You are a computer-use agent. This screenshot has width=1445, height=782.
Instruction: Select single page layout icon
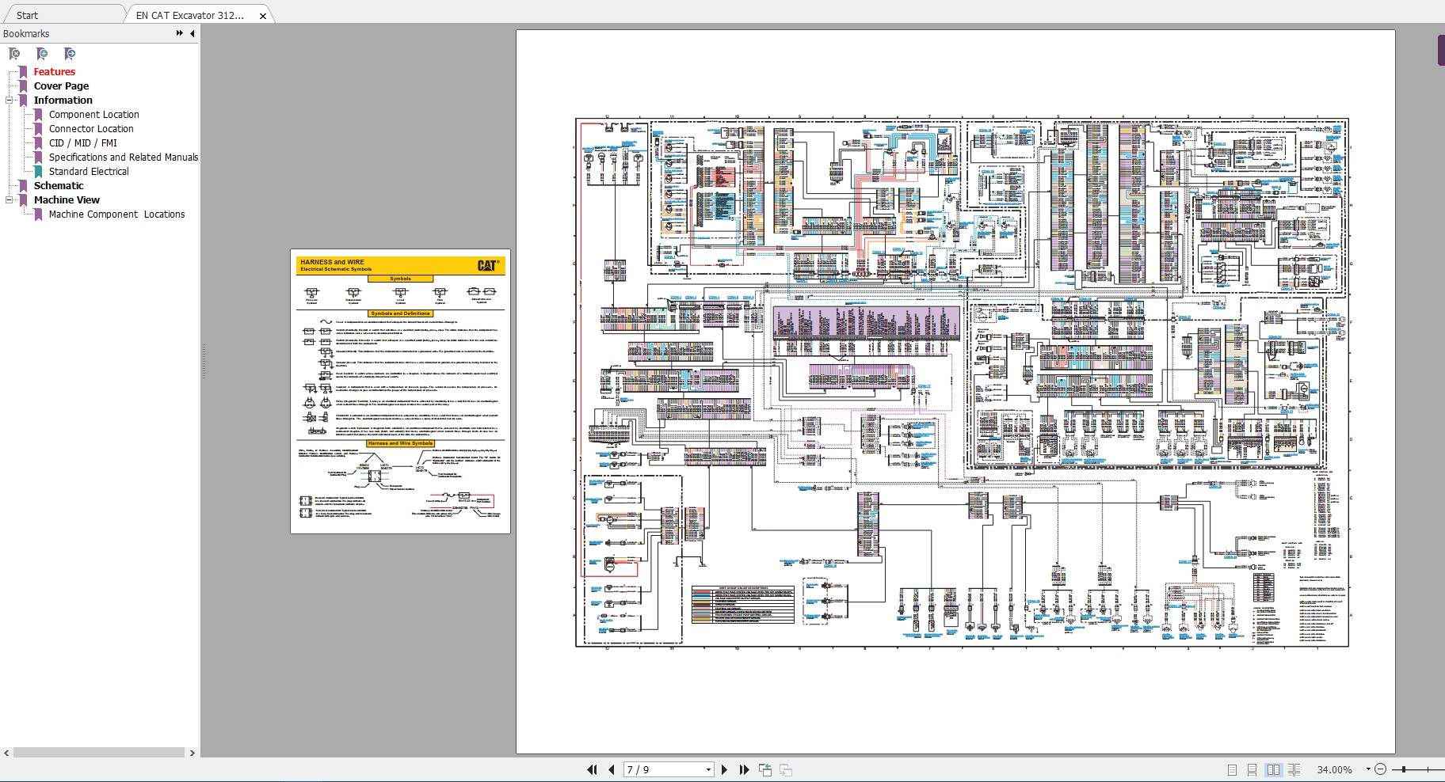[1232, 769]
